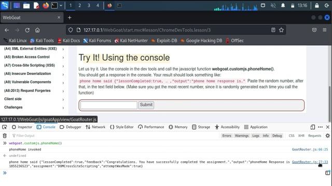Toggle the CSS console filter
The image size is (332, 186).
292,135
